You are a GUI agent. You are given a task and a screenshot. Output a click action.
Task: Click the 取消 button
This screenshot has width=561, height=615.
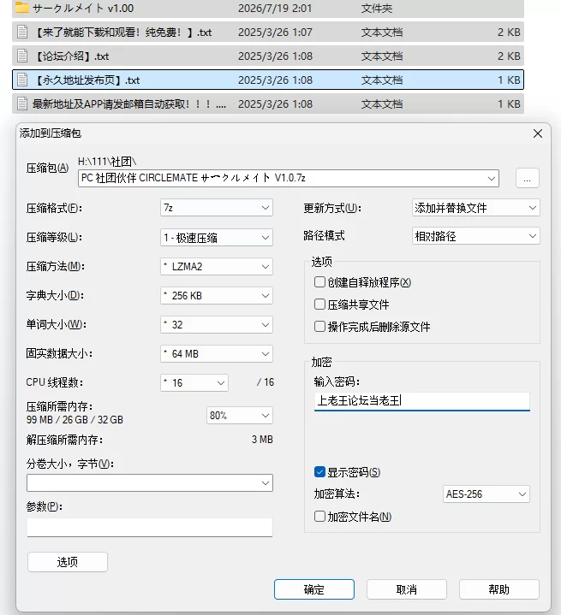[407, 589]
